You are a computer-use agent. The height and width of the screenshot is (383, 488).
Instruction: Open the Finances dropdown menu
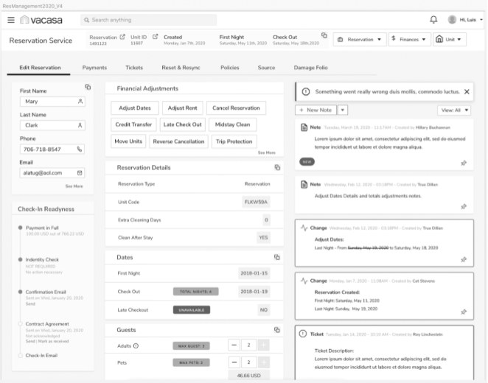[410, 40]
